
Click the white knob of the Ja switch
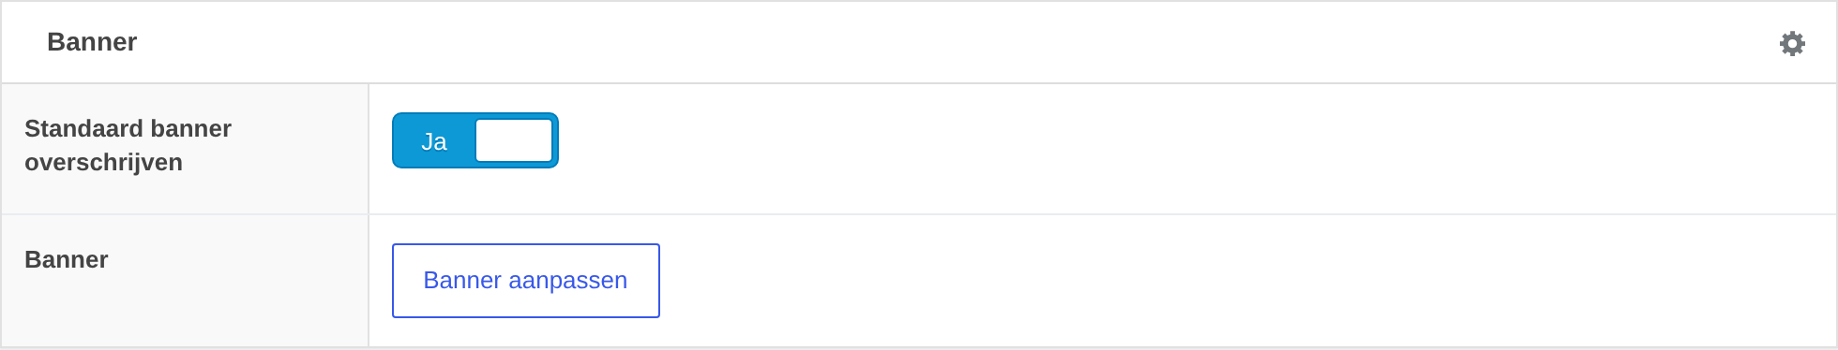click(514, 140)
